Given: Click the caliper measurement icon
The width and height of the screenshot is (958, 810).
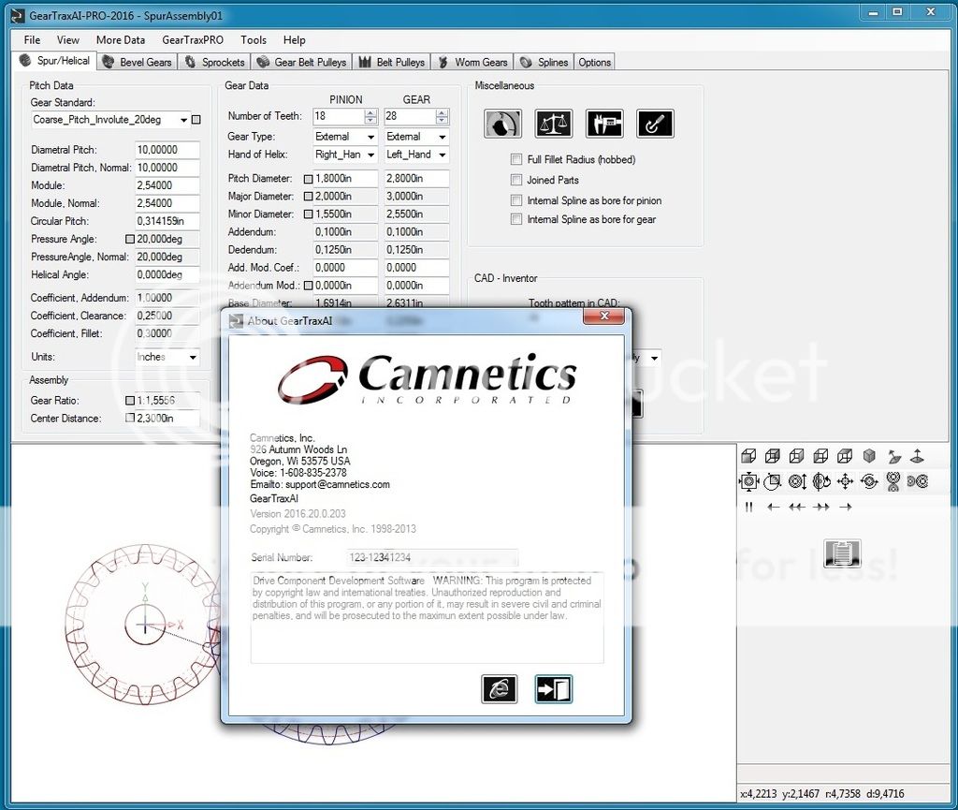Looking at the screenshot, I should click(x=604, y=124).
